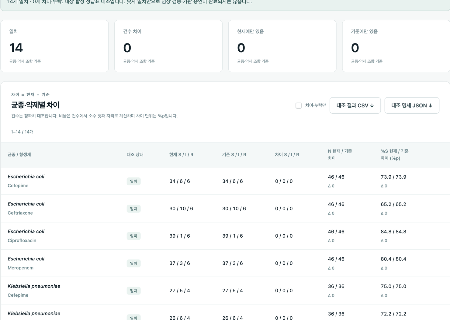This screenshot has height=320, width=450.
Task: Click the 현재 S / I / R header
Action: pos(181,155)
